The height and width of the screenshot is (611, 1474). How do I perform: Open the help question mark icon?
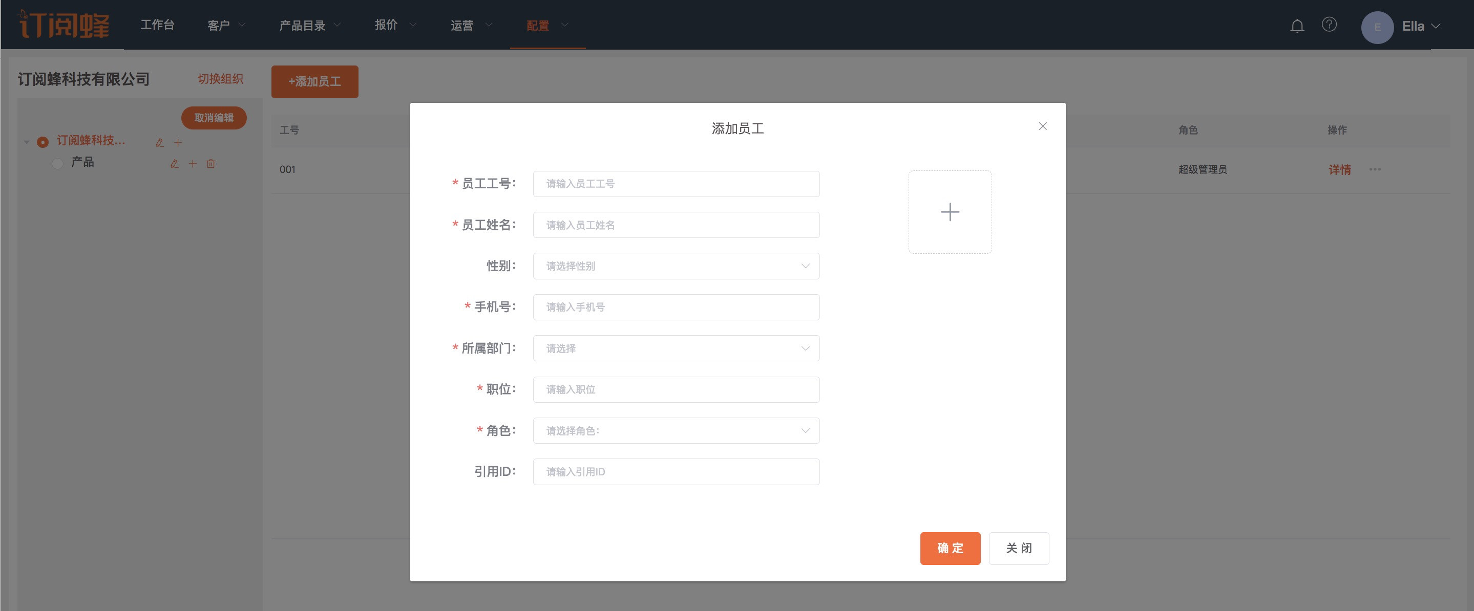coord(1329,25)
